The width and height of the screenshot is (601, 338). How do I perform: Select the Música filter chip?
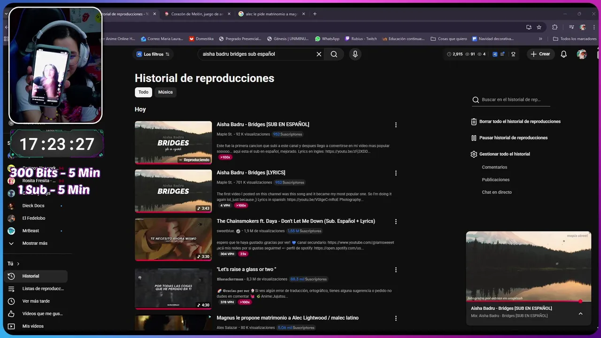165,92
